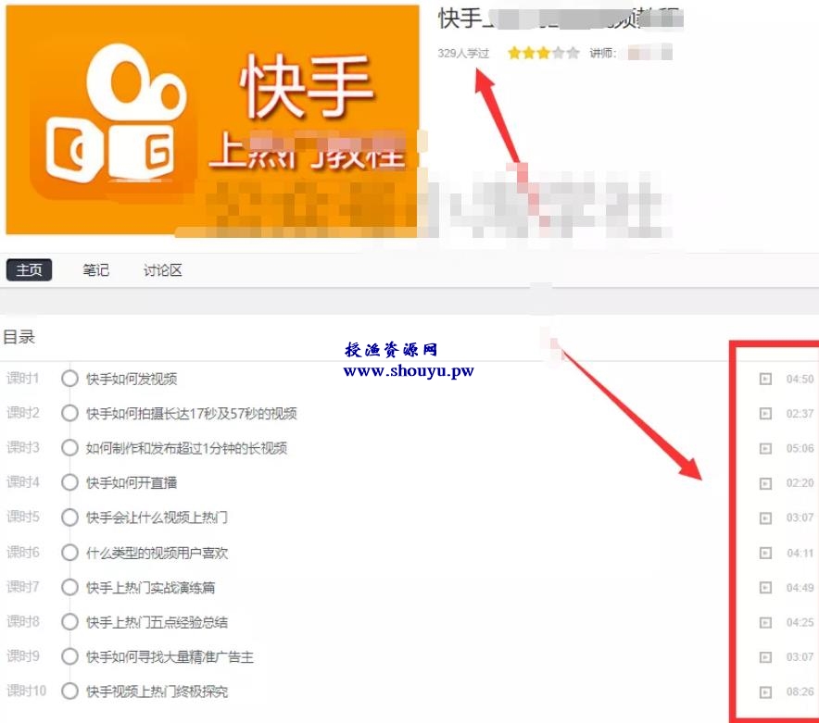
Task: Select circle marker for 课时4 快手如何开直播
Action: [69, 482]
